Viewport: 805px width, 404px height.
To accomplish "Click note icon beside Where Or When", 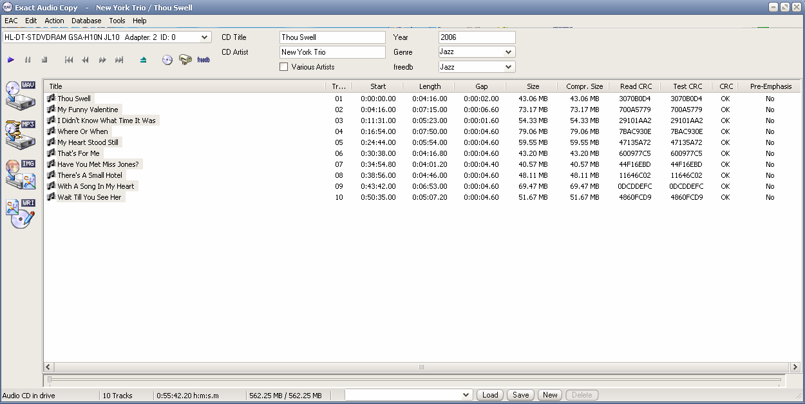I will click(51, 131).
